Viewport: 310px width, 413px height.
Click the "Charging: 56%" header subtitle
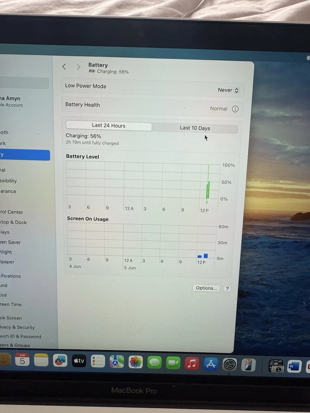coord(113,72)
